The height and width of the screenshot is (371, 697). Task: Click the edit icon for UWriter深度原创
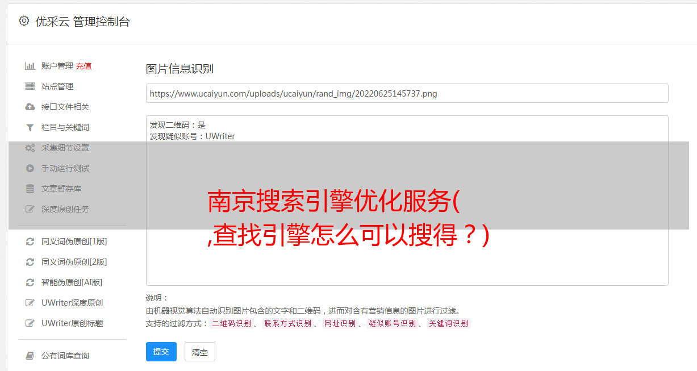(30, 303)
